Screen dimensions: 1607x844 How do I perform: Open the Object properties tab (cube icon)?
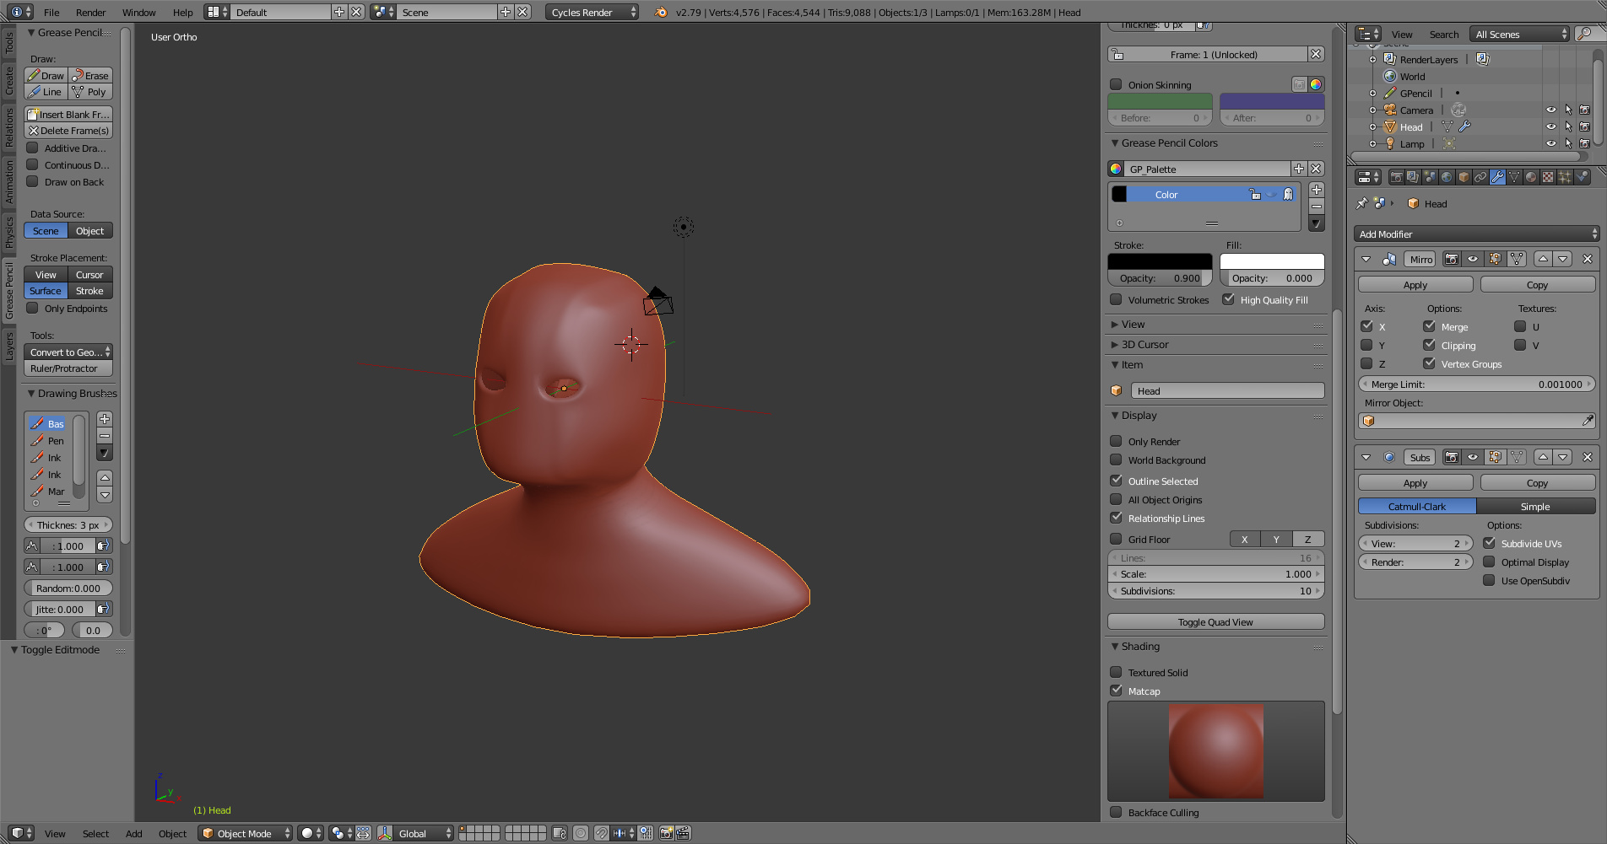pos(1464,177)
